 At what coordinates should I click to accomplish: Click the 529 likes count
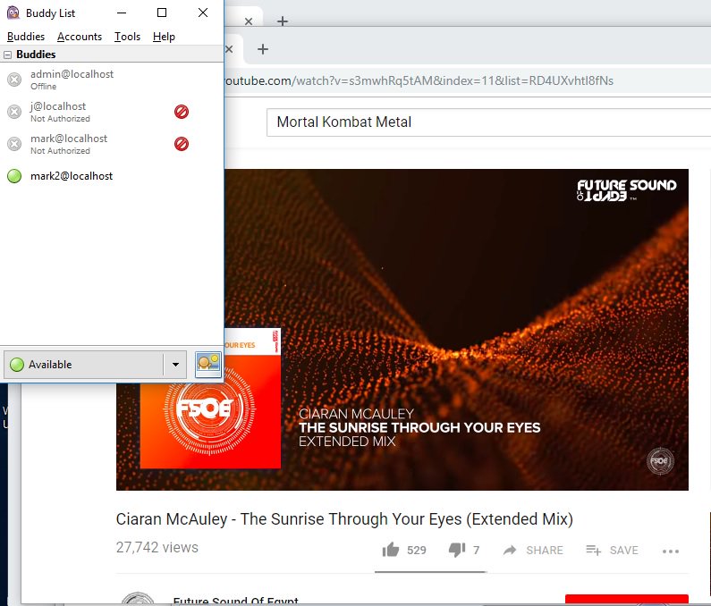pos(416,551)
